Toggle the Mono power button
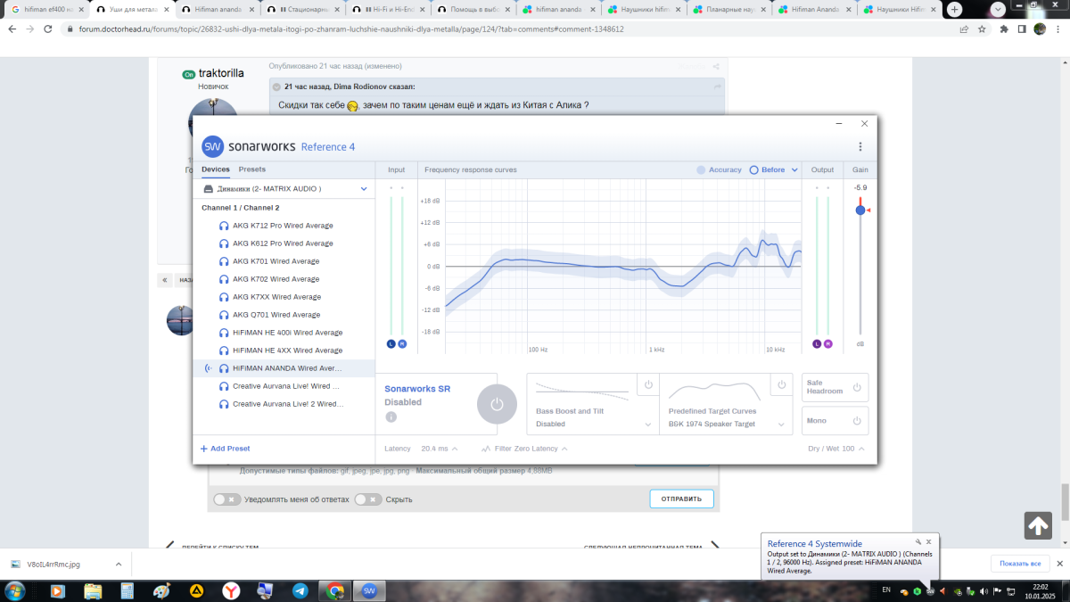This screenshot has height=602, width=1070. (x=856, y=420)
